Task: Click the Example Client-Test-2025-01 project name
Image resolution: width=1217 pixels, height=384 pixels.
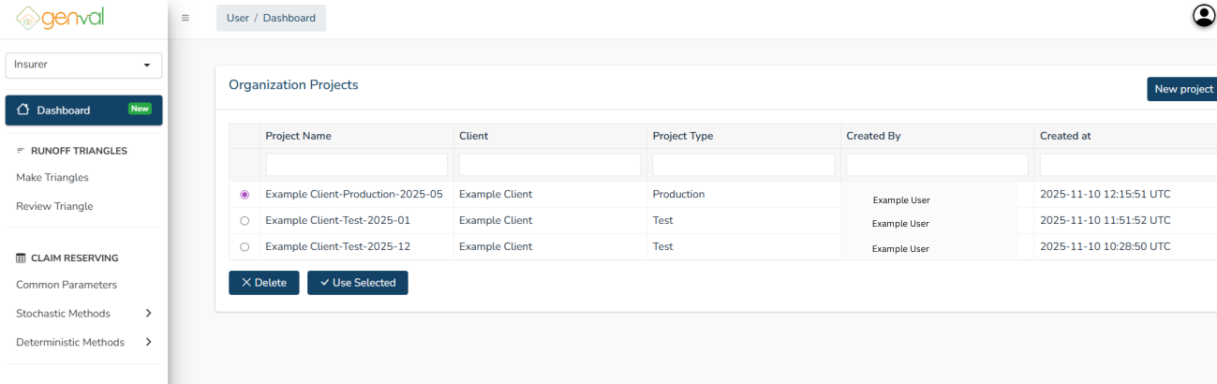Action: tap(337, 221)
